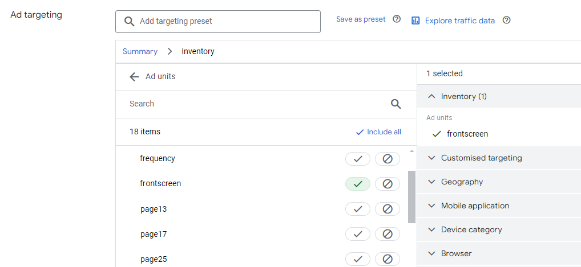581x267 pixels.
Task: Click Include all link
Action: (x=378, y=132)
